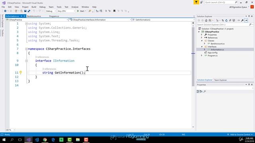Select BankAccount.cs in Solution Explorer
This screenshot has height=143, width=255.
click(x=218, y=44)
